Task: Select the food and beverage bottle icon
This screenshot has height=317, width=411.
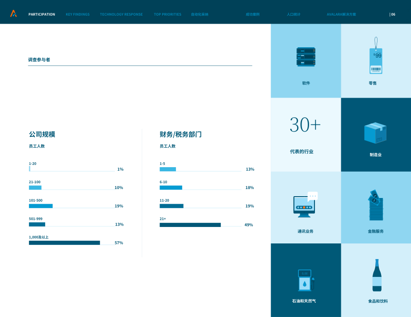Action: [x=377, y=275]
